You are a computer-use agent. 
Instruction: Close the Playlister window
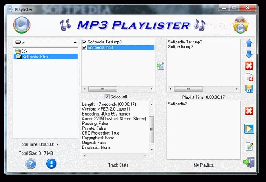pyautogui.click(x=248, y=8)
